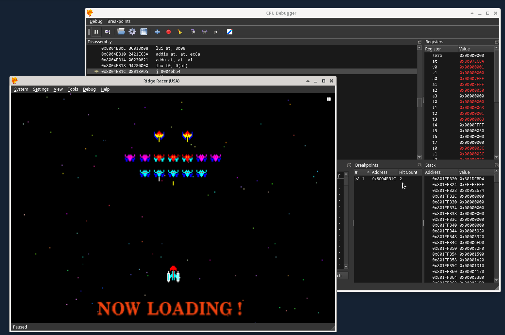Select the t1 register value in Registers panel
Viewport: 505px width, 335px height.
472,108
